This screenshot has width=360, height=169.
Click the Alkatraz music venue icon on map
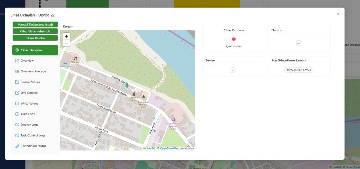[x=75, y=58]
